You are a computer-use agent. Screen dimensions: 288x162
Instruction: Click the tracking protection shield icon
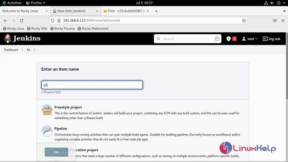[x=53, y=21]
